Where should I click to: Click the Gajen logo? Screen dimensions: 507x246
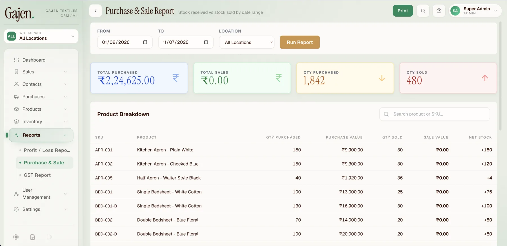[19, 14]
